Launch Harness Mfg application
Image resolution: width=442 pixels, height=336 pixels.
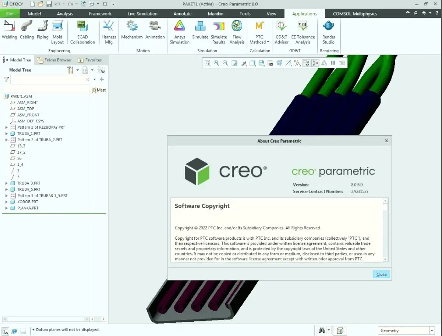[109, 33]
